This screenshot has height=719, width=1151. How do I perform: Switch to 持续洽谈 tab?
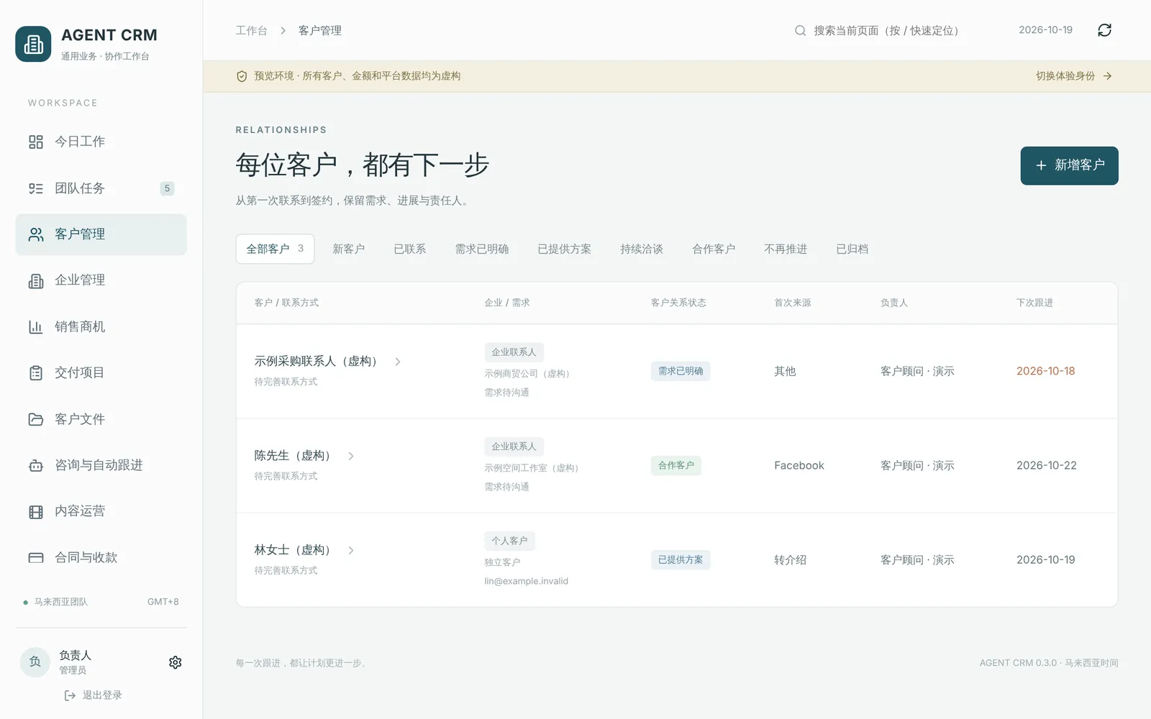coord(642,249)
